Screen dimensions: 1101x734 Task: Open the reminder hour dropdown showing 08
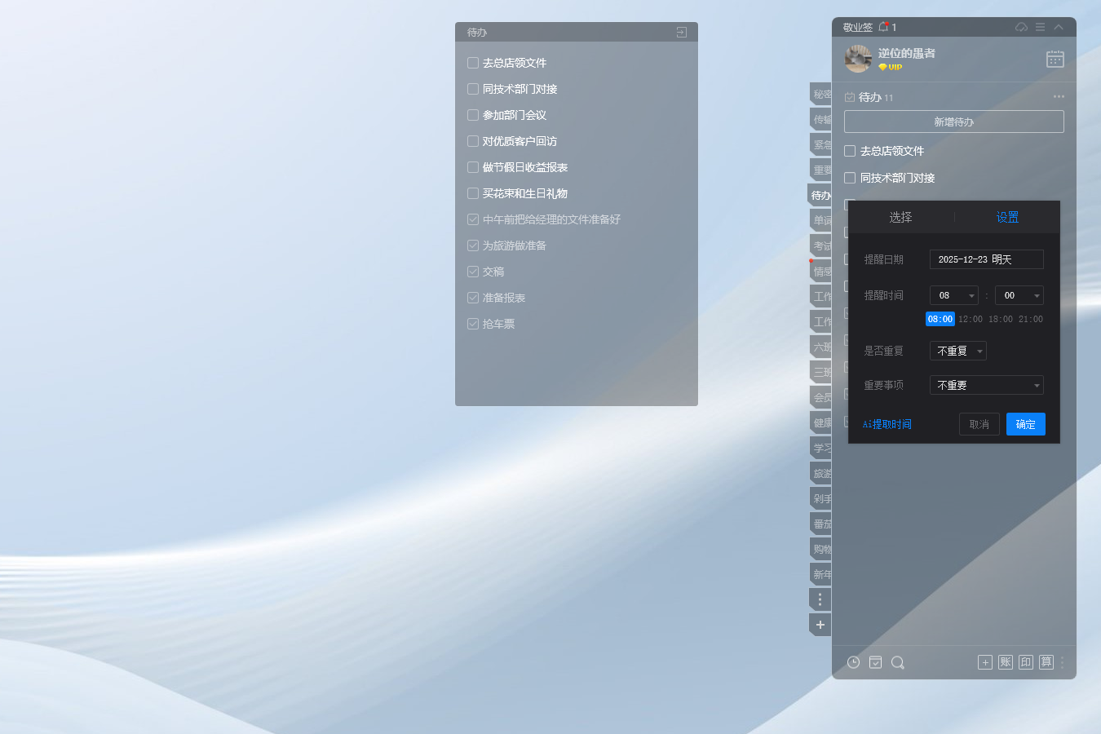[953, 295]
